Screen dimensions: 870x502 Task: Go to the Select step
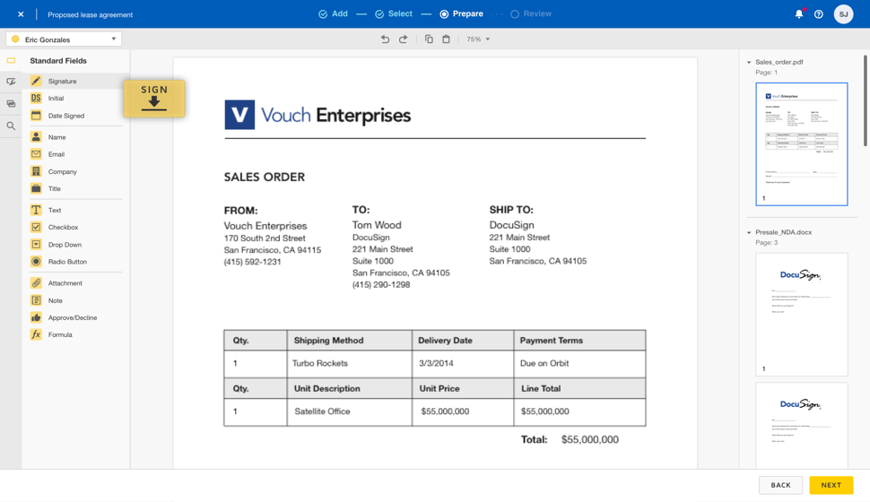click(x=394, y=13)
